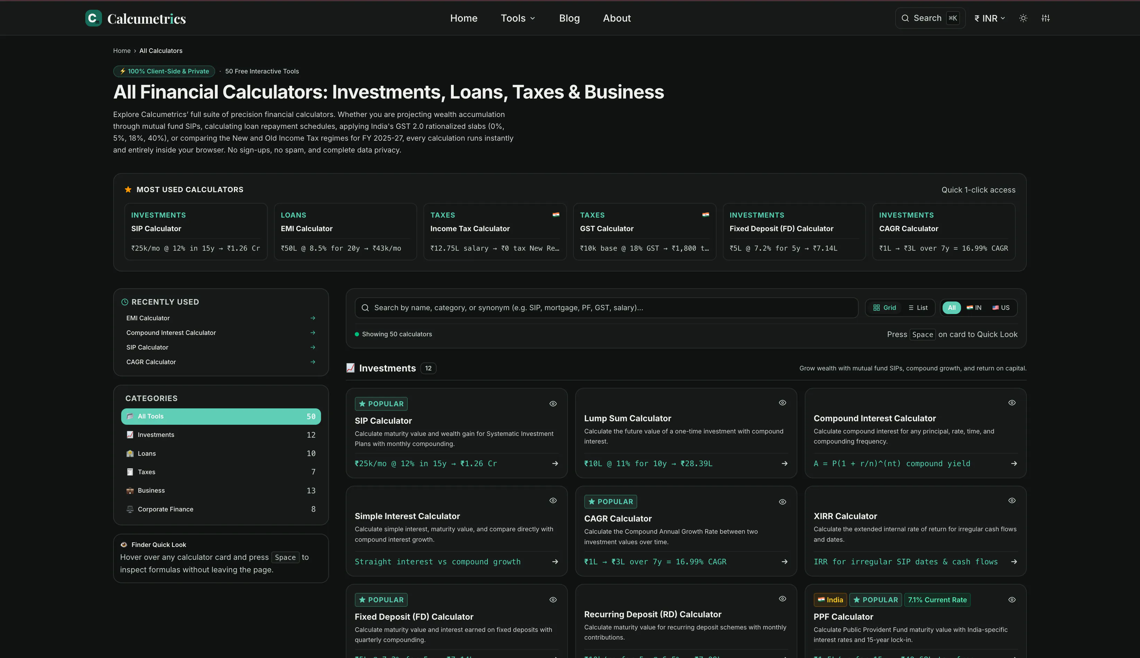Open the About nav item
The width and height of the screenshot is (1140, 658).
(x=617, y=18)
